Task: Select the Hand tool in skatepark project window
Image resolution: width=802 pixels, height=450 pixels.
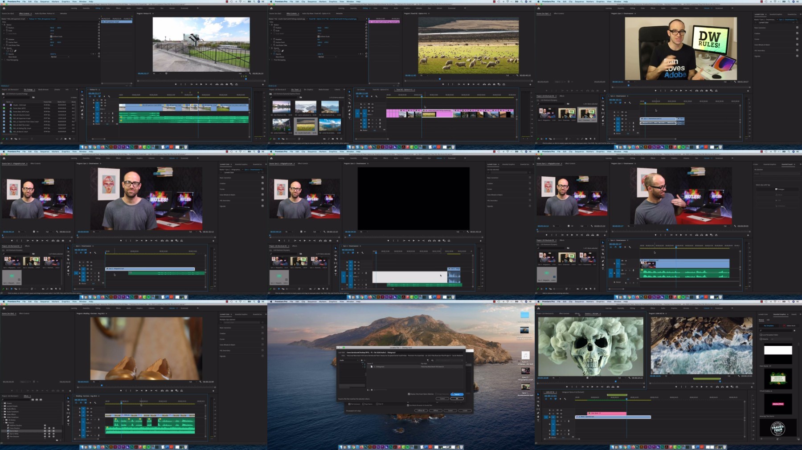Action: [82, 114]
